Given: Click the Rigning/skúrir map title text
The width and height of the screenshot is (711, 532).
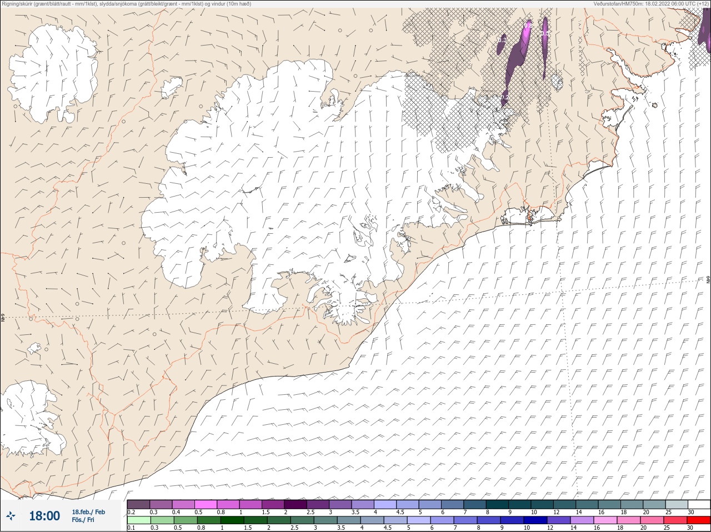Looking at the screenshot, I should 127,4.
